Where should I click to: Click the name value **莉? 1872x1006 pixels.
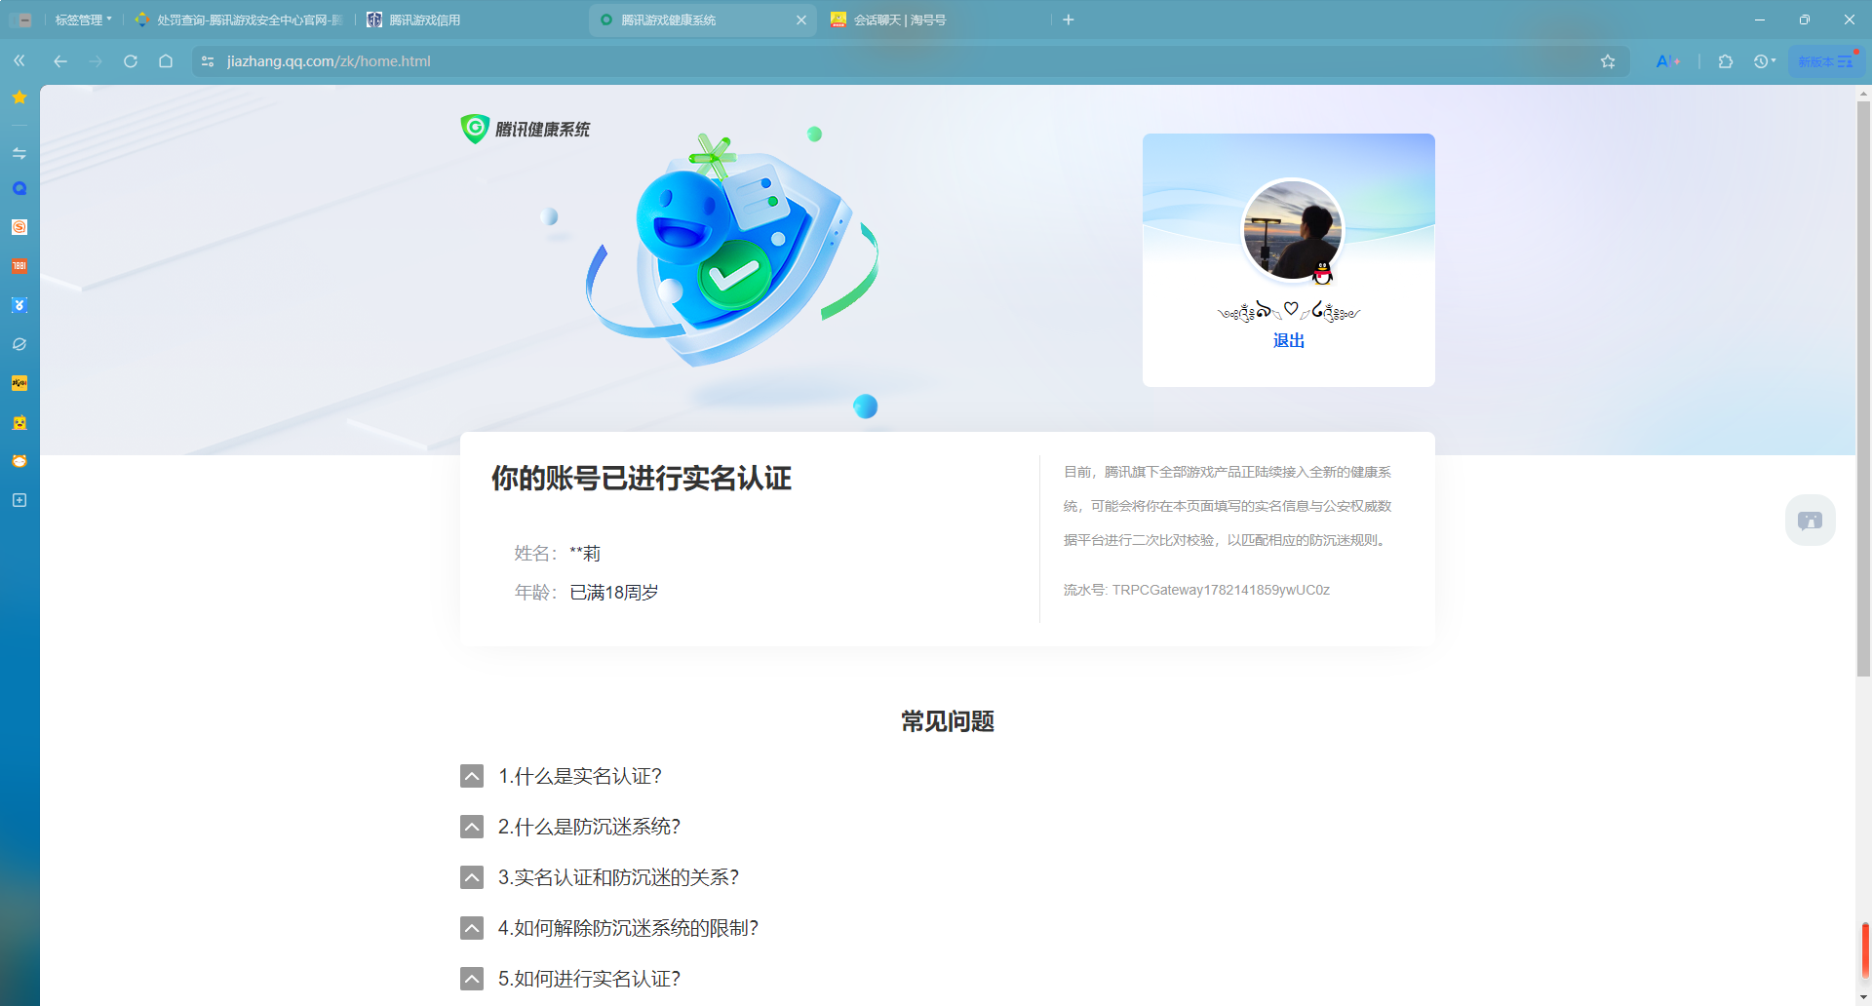pos(585,553)
